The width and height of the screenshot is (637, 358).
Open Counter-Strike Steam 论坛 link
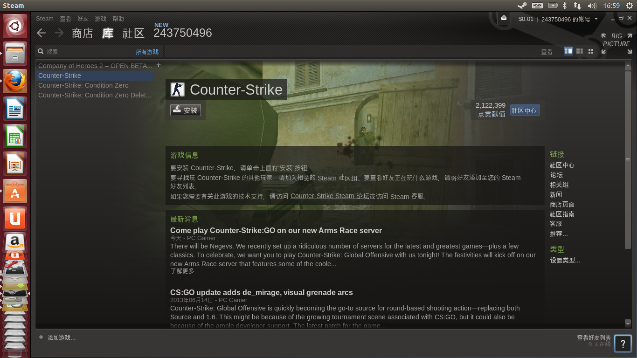click(x=330, y=196)
